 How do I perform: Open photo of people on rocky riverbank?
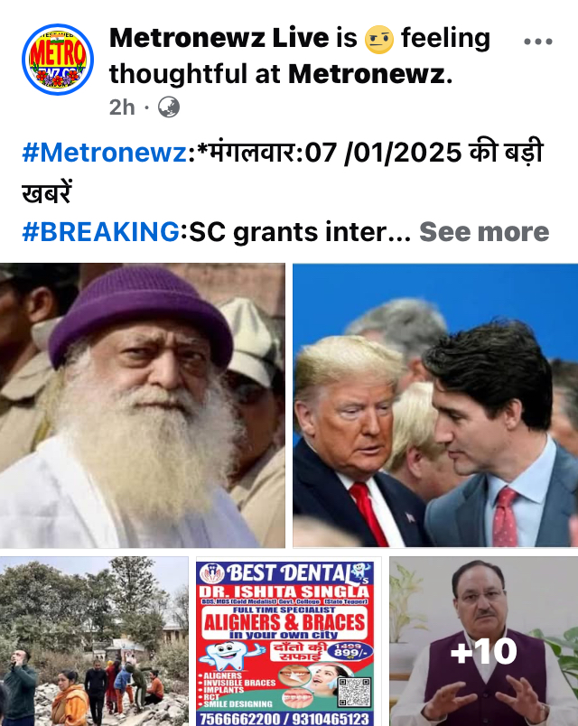tap(94, 641)
